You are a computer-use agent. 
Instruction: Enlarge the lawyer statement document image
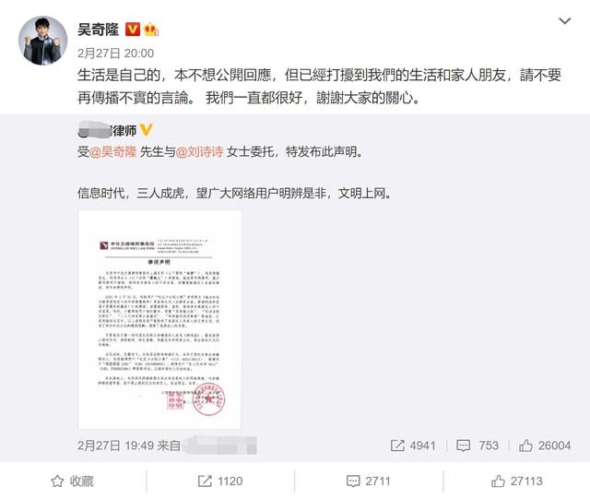[159, 320]
